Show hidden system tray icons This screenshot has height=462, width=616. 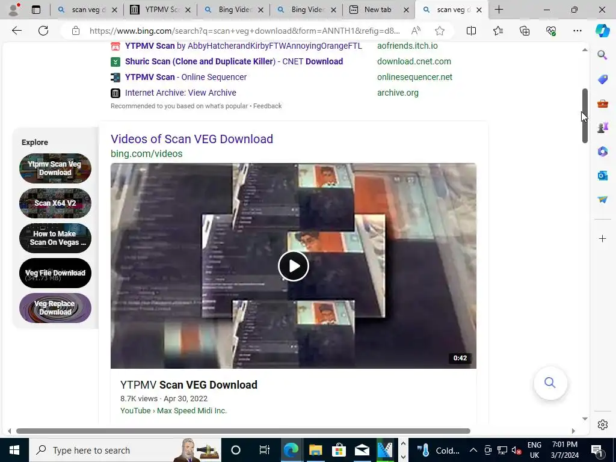(x=473, y=450)
